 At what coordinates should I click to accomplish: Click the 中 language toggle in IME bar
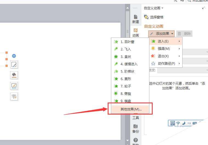(178, 123)
